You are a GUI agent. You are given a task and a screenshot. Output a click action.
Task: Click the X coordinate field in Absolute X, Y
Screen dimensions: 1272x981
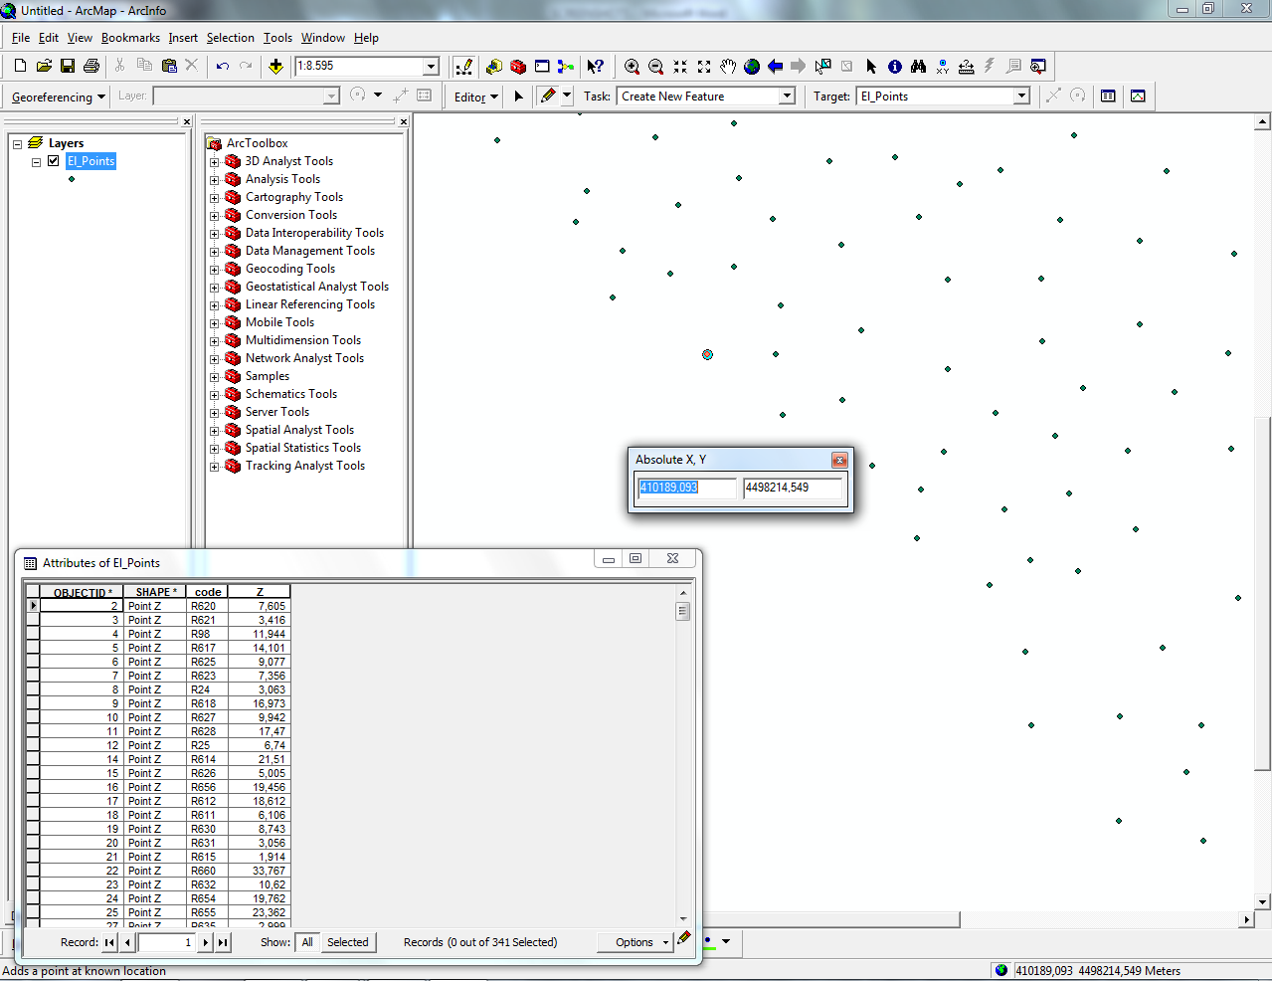pos(686,488)
